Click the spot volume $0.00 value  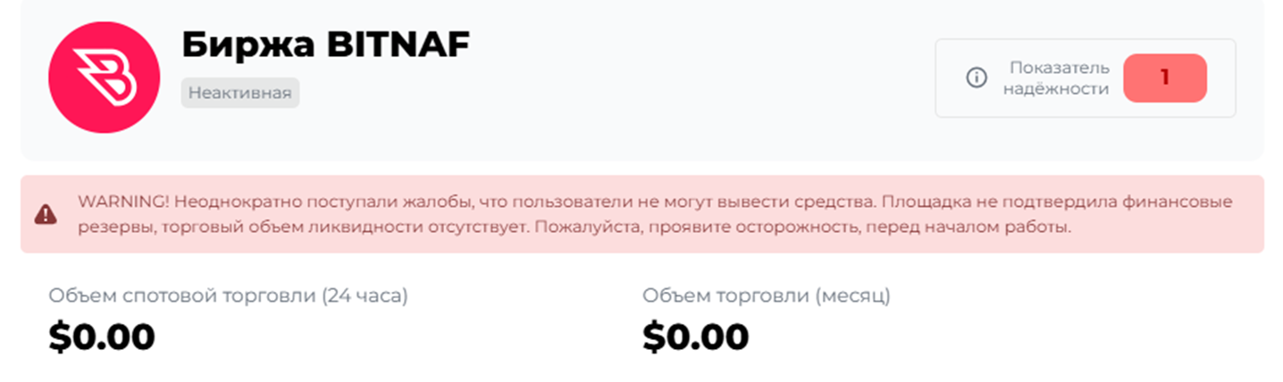pyautogui.click(x=102, y=337)
